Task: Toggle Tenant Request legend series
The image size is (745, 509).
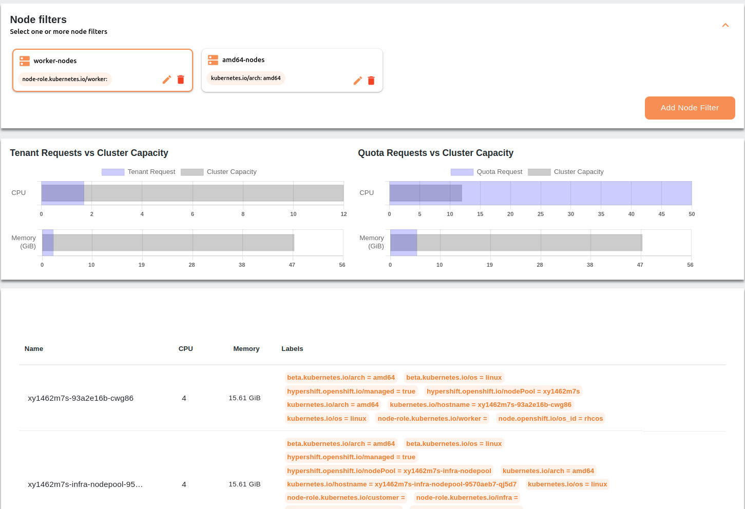Action: (139, 172)
